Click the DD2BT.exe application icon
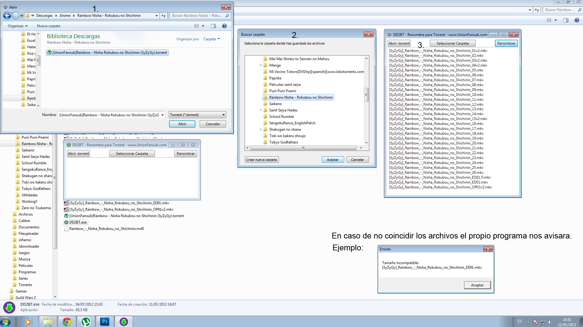The height and width of the screenshot is (327, 583). tap(76, 222)
